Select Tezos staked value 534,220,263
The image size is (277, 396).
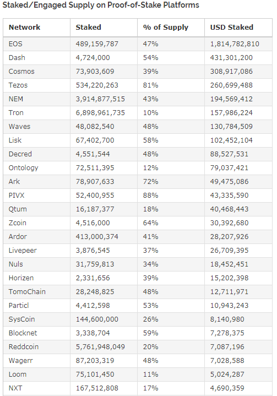[97, 85]
